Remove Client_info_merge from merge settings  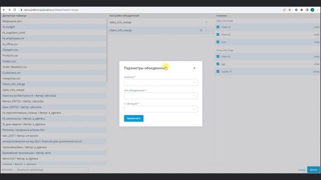pos(206,30)
